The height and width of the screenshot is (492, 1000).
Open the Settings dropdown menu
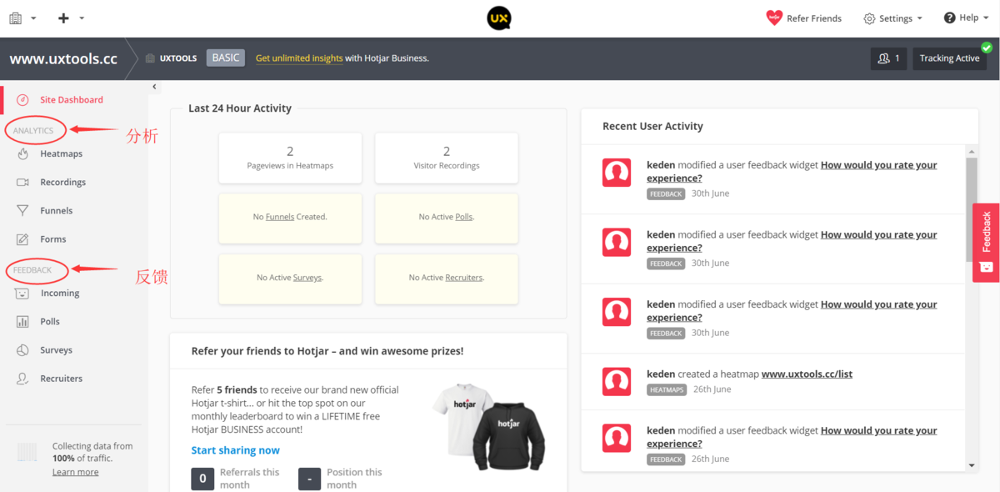pyautogui.click(x=892, y=18)
